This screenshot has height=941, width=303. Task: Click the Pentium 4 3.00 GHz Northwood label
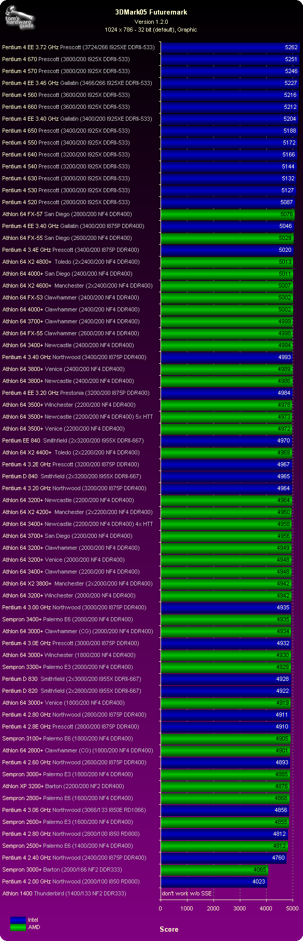(74, 607)
